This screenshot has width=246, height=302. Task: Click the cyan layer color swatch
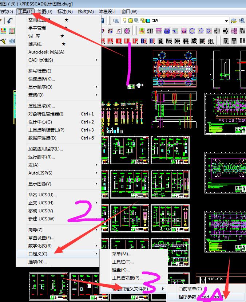click(x=148, y=21)
